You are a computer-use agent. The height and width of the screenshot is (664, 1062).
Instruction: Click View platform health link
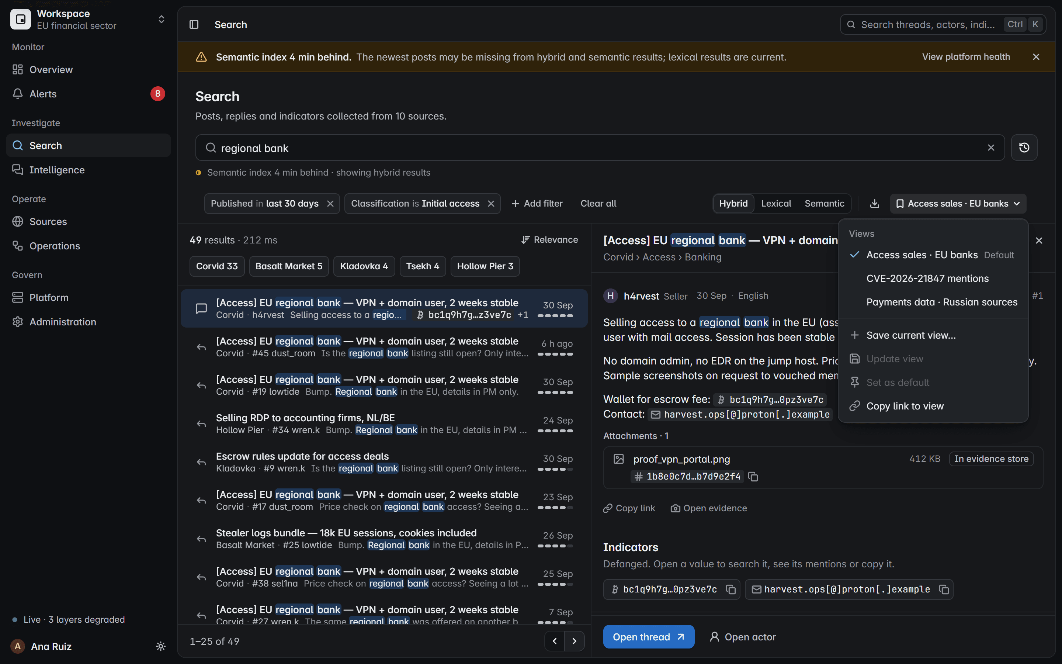pos(966,57)
